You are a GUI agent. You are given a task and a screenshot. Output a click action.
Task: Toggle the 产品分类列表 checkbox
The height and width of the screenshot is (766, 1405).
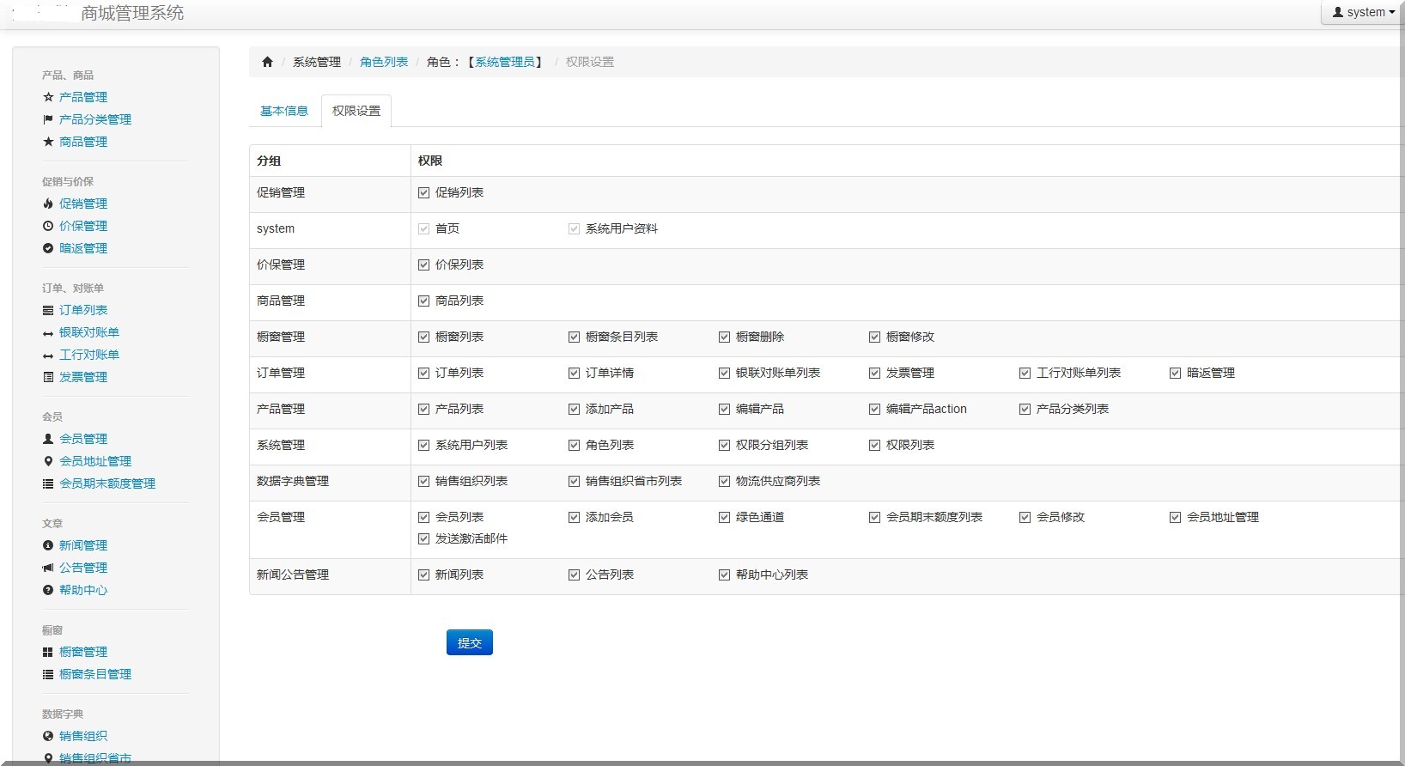pyautogui.click(x=1025, y=410)
